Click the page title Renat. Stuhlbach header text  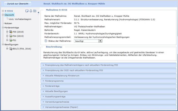click(74, 4)
